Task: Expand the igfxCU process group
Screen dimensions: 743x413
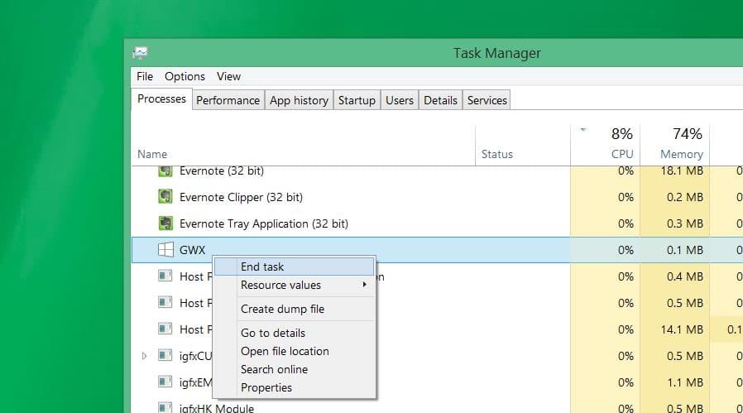Action: (x=145, y=356)
